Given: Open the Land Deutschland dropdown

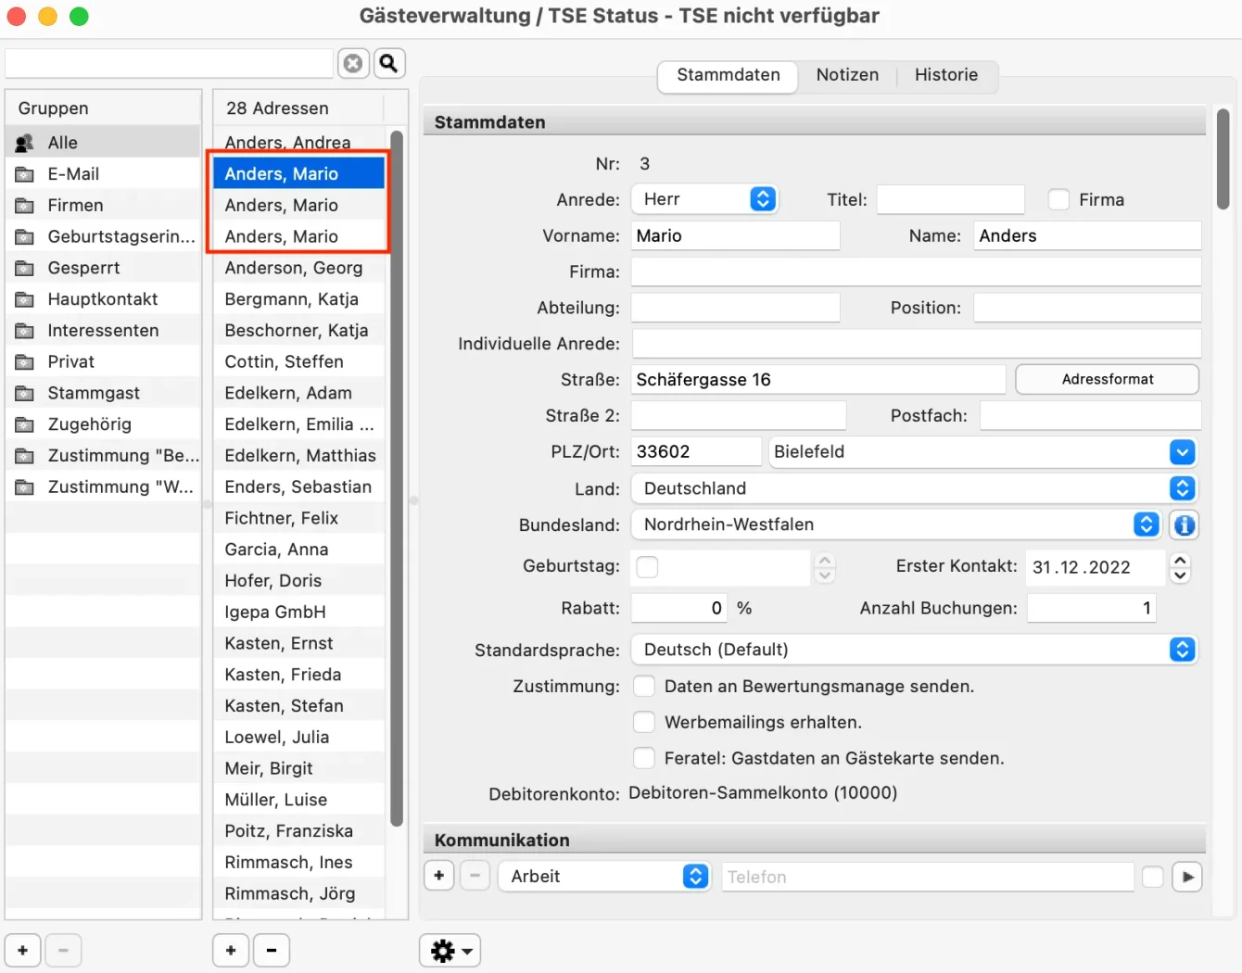Looking at the screenshot, I should [x=914, y=488].
